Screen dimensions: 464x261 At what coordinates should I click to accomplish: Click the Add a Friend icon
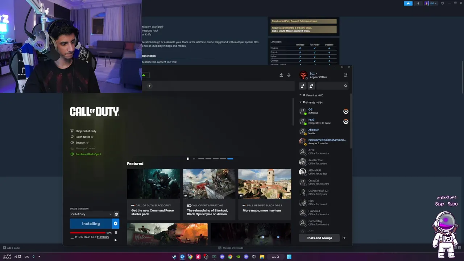tap(303, 86)
